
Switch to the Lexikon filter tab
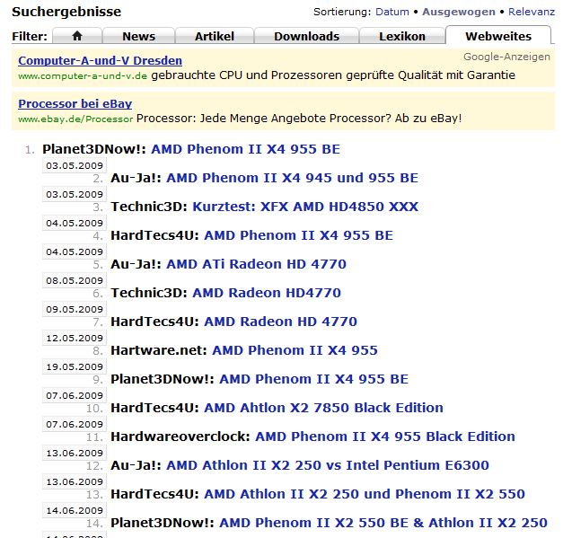click(x=402, y=36)
